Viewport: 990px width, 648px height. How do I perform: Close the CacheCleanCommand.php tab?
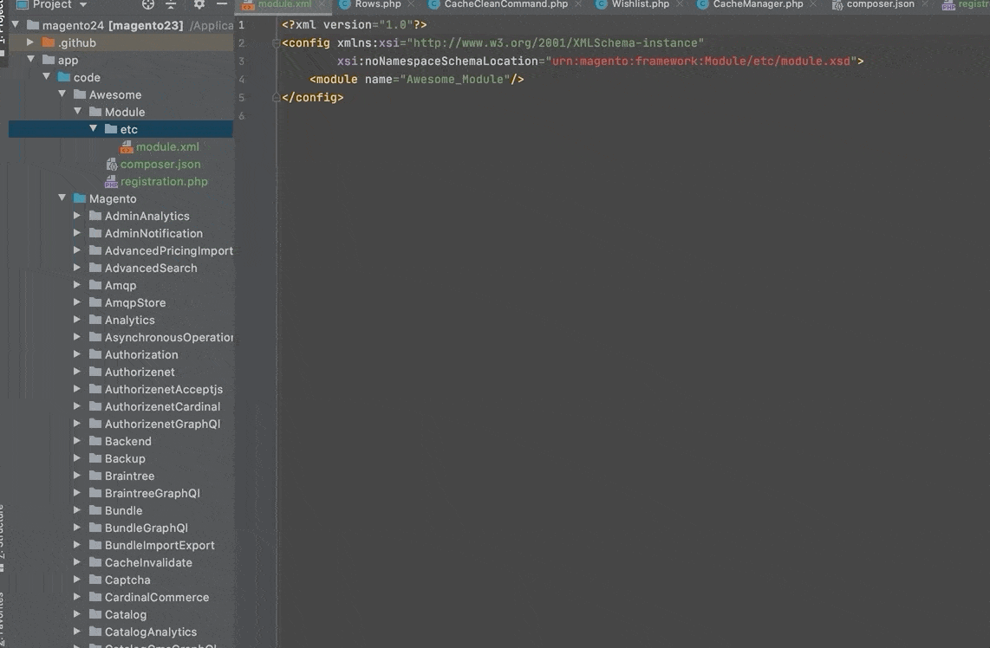[578, 4]
